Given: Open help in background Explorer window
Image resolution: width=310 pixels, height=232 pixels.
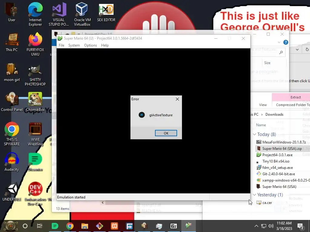Looking at the screenshot, I should 285,42.
